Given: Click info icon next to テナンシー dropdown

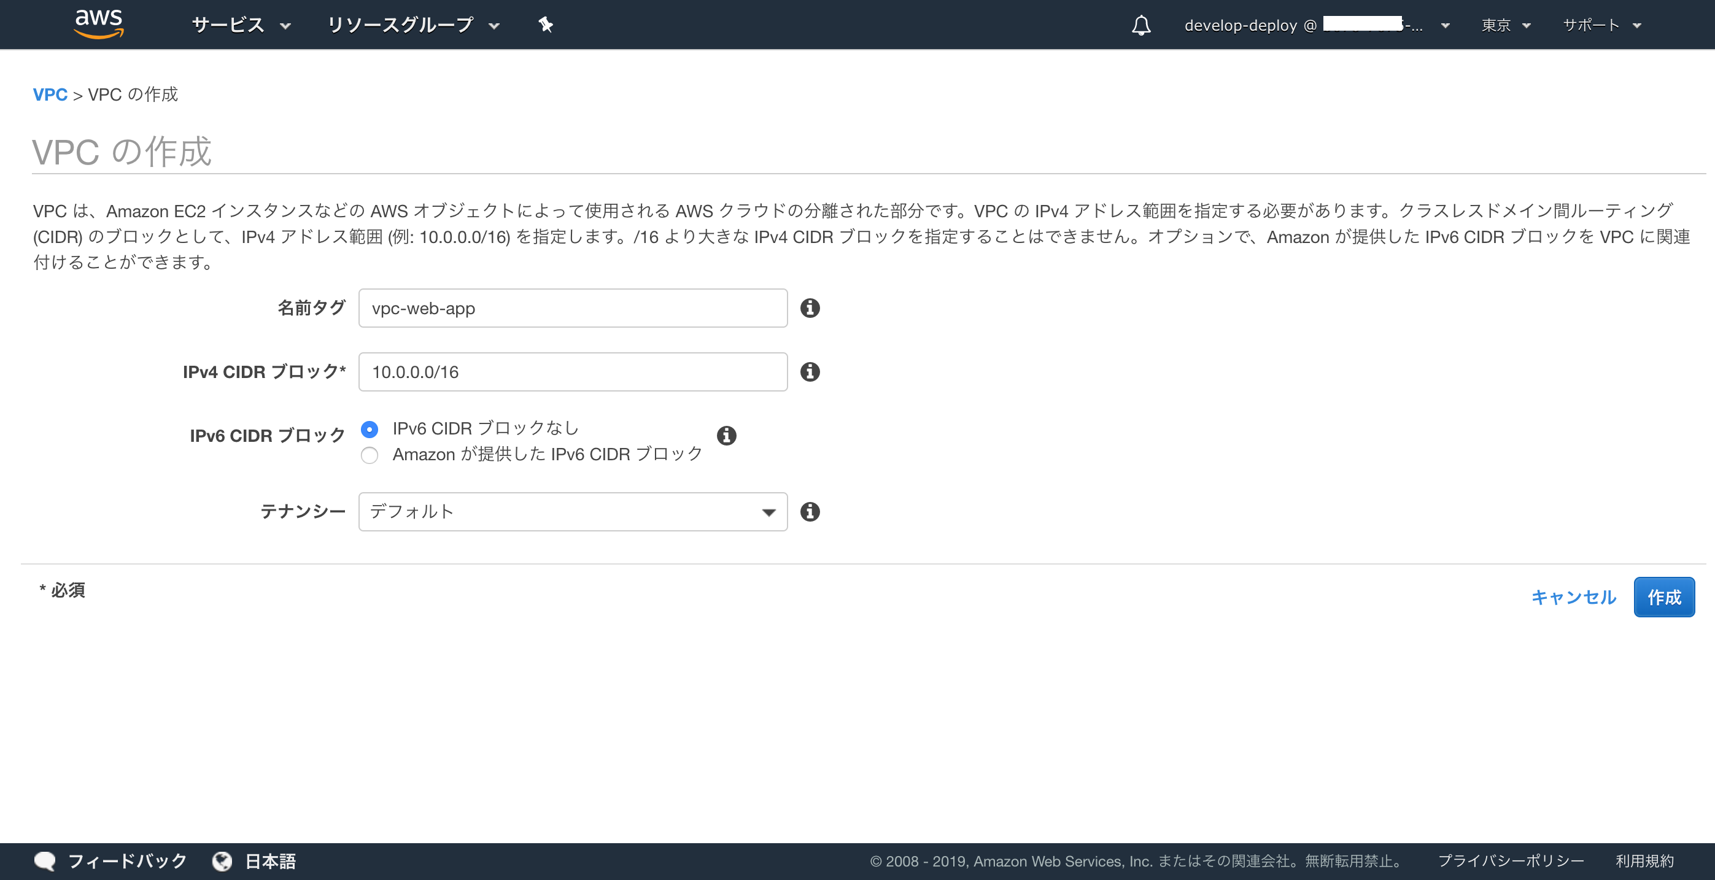Looking at the screenshot, I should tap(810, 512).
